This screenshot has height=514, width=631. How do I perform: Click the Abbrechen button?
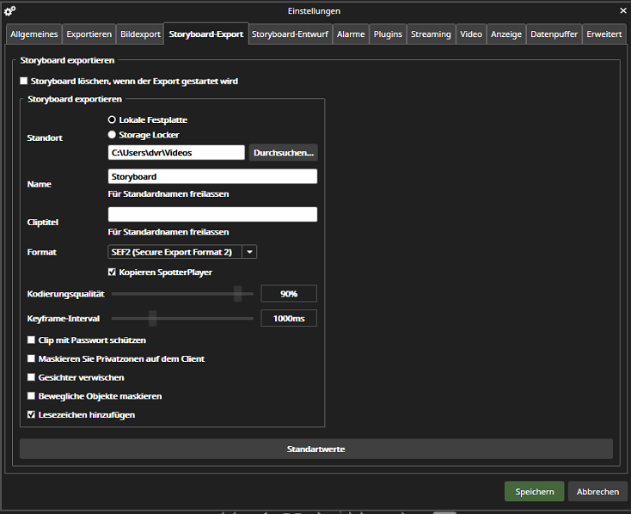point(597,492)
